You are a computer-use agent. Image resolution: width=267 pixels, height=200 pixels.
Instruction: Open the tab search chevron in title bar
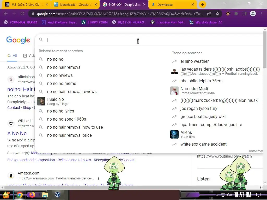point(225,4)
